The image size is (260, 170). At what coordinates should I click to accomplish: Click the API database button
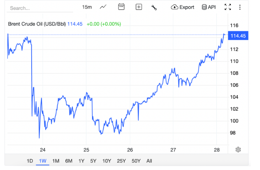[209, 7]
